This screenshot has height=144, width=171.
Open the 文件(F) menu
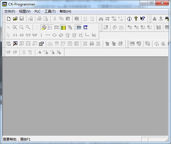pyautogui.click(x=10, y=11)
